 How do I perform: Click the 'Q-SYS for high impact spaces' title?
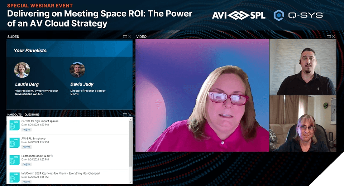coord(40,121)
